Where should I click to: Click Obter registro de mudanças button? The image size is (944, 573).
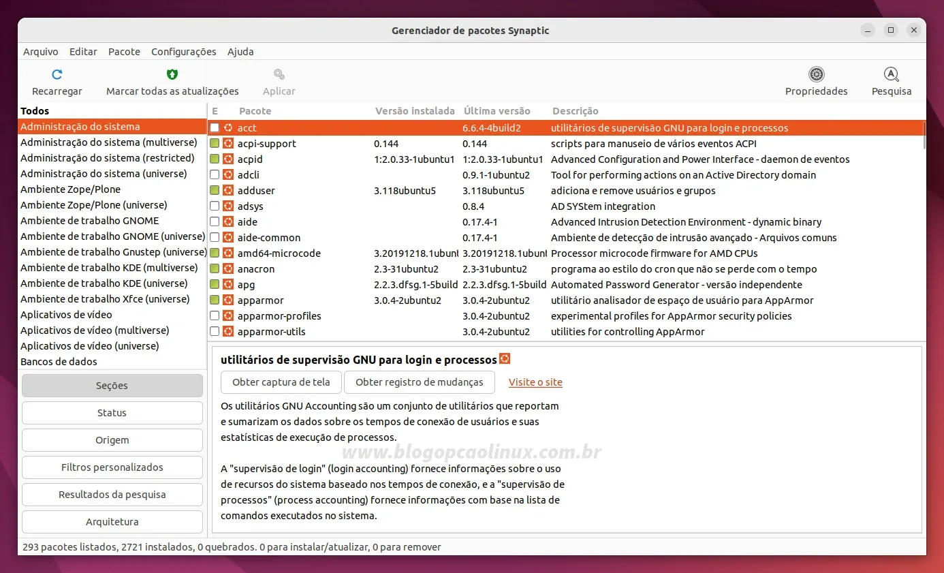click(420, 382)
